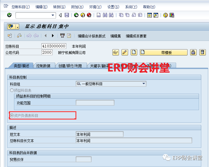The image size is (209, 167).
Task: Click the green checkmark Enter icon
Action: (x=9, y=15)
